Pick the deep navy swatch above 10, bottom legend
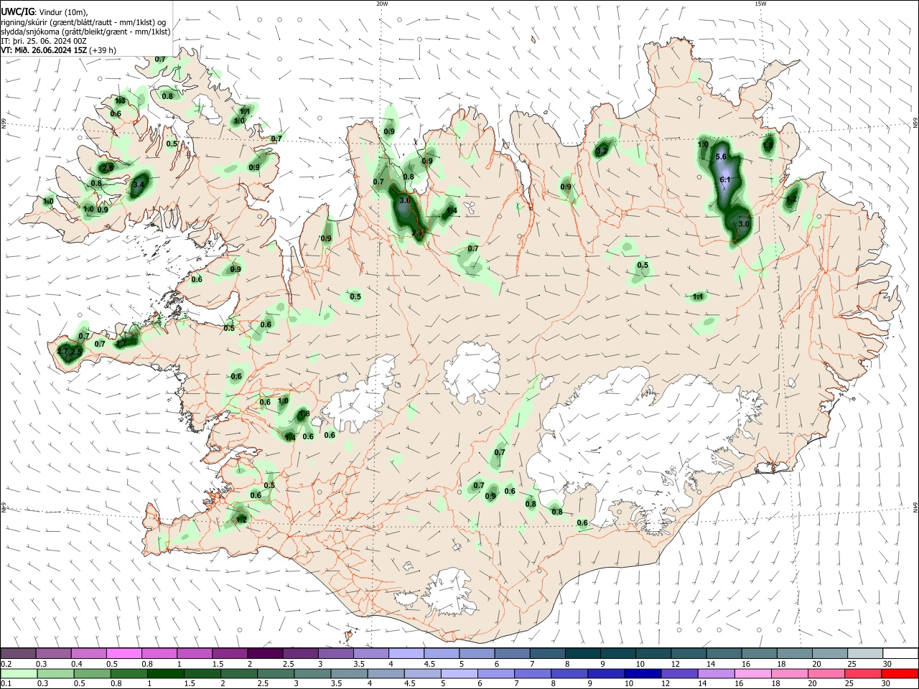This screenshot has width=919, height=689. (642, 673)
